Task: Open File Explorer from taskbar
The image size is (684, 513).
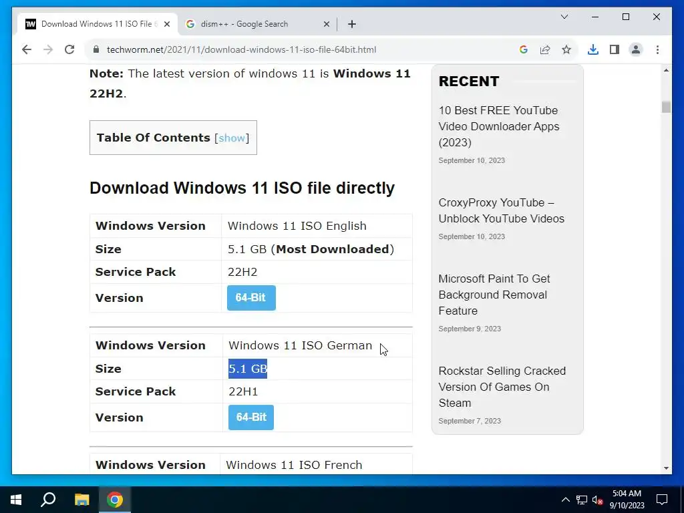Action: click(81, 500)
